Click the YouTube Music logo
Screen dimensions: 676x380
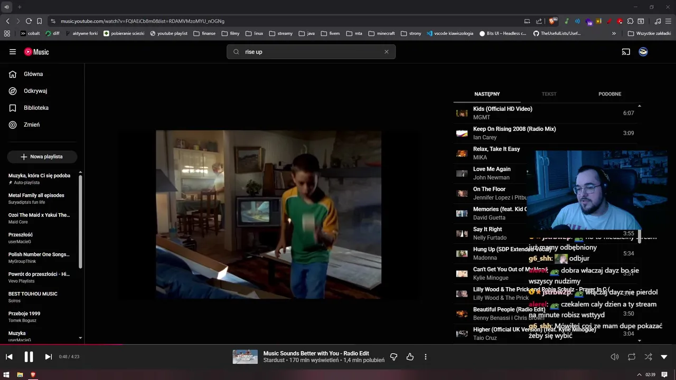(36, 52)
